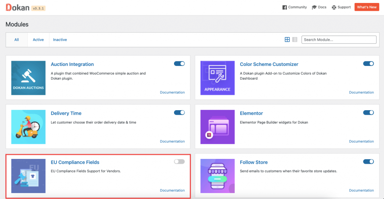Click the Color Scheme Customizer title
384x199 pixels.
(269, 64)
